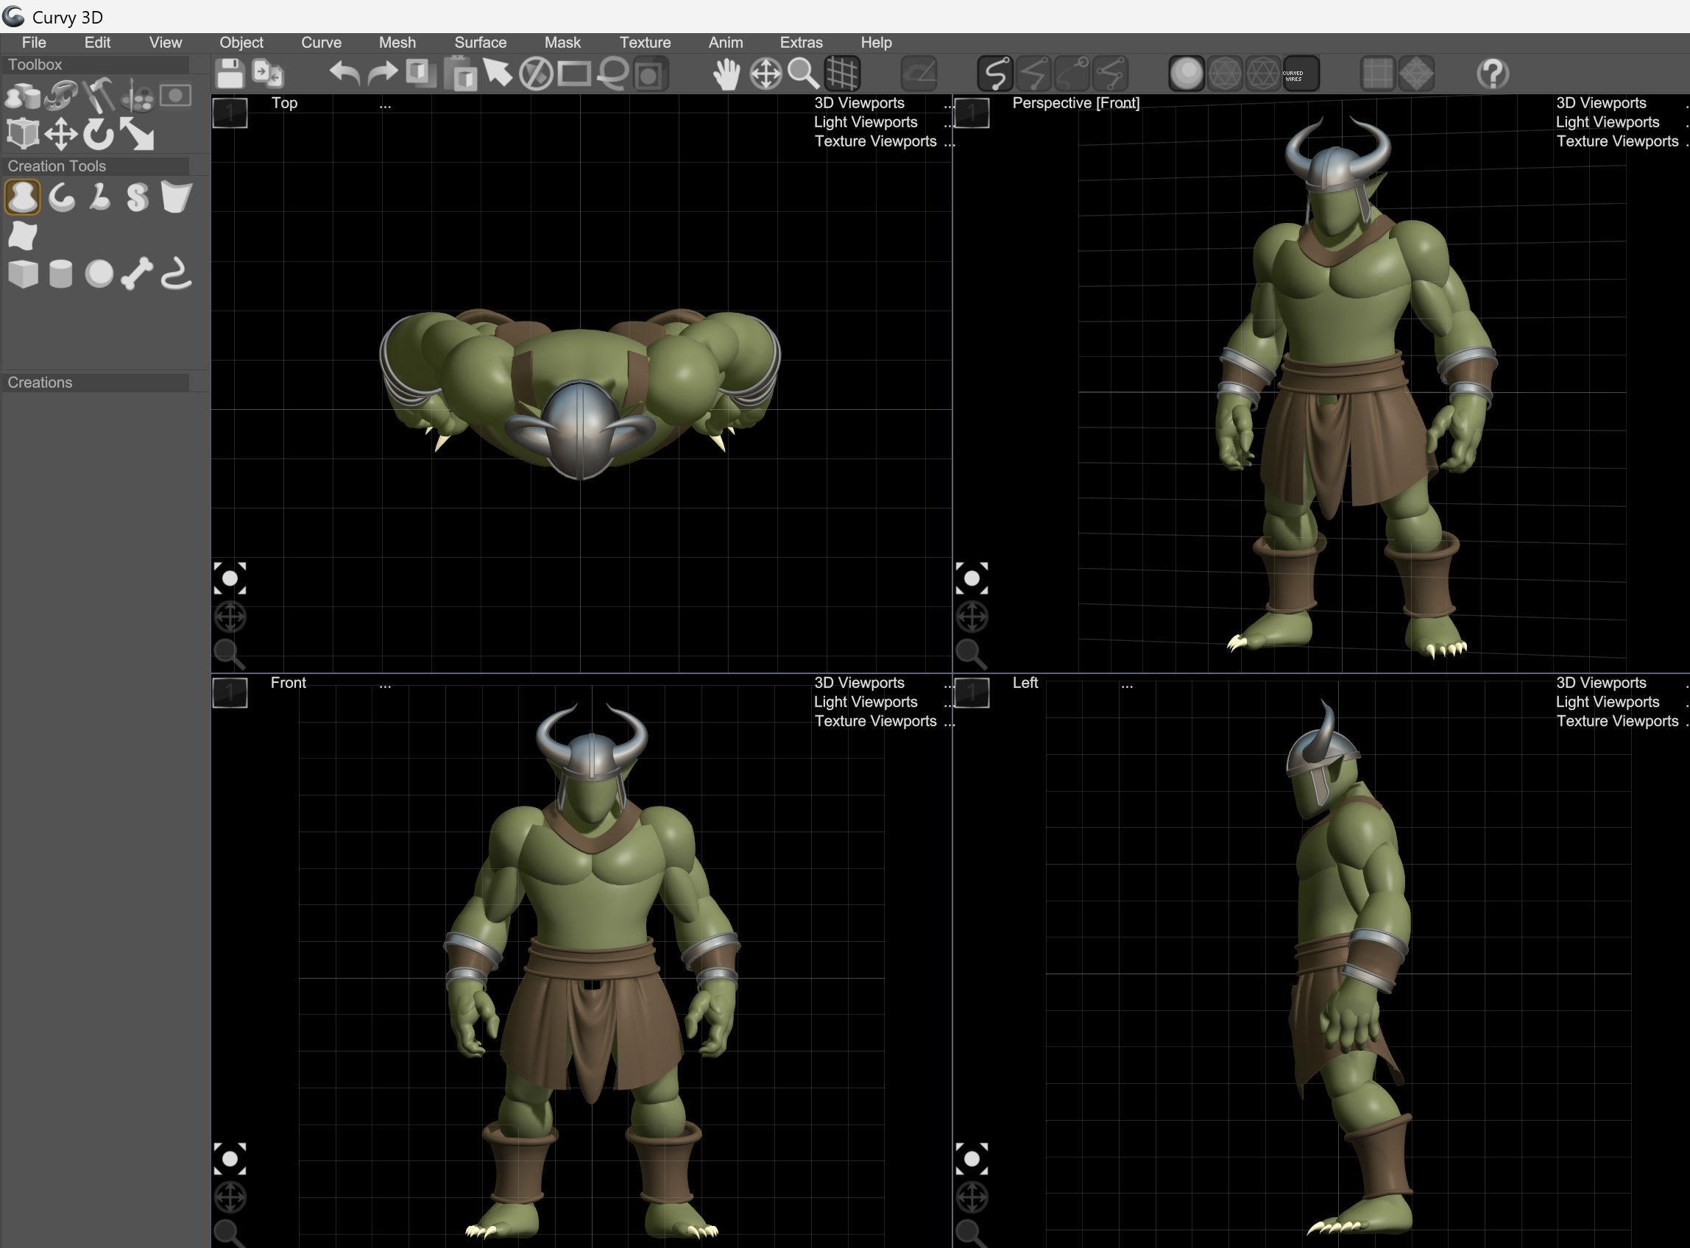Toggle the Curved Wires display

(x=1301, y=74)
